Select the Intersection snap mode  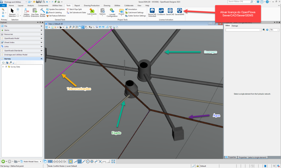click(x=100, y=161)
